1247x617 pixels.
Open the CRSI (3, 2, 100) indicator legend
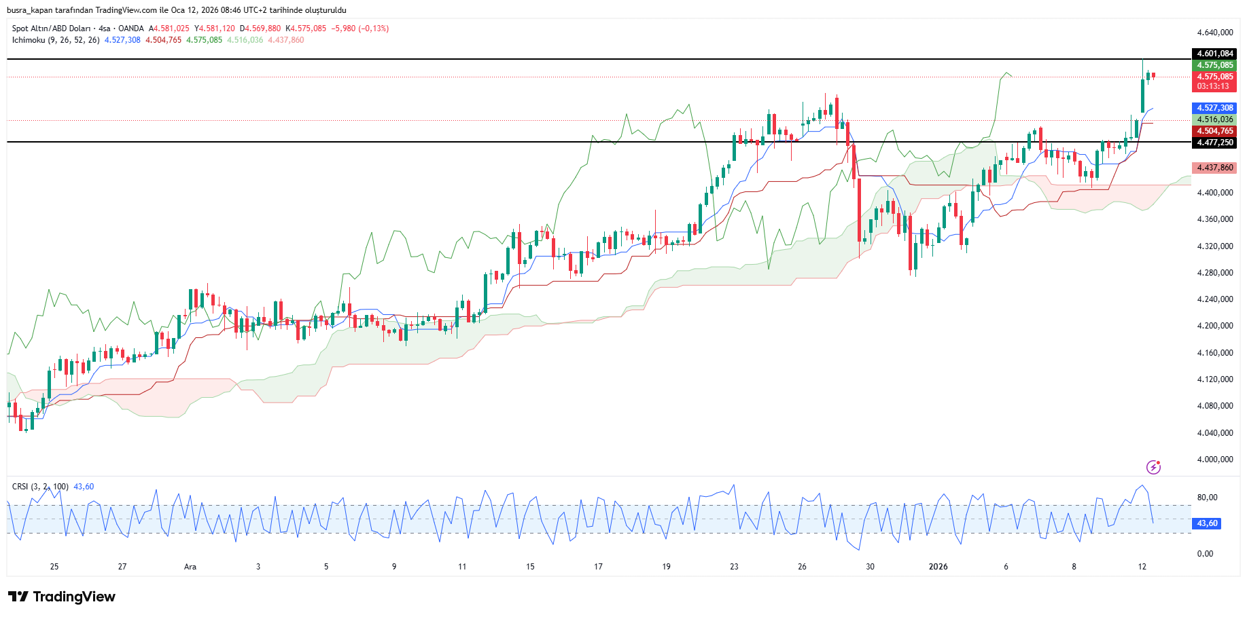point(40,487)
